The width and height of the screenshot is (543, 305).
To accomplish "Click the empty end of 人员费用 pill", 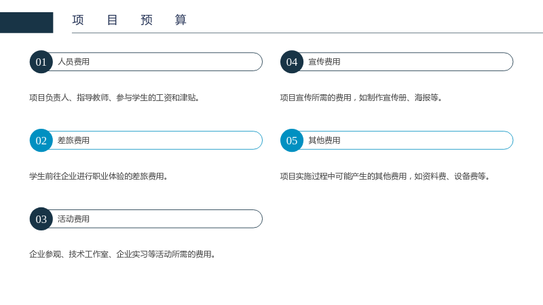I will [x=208, y=62].
